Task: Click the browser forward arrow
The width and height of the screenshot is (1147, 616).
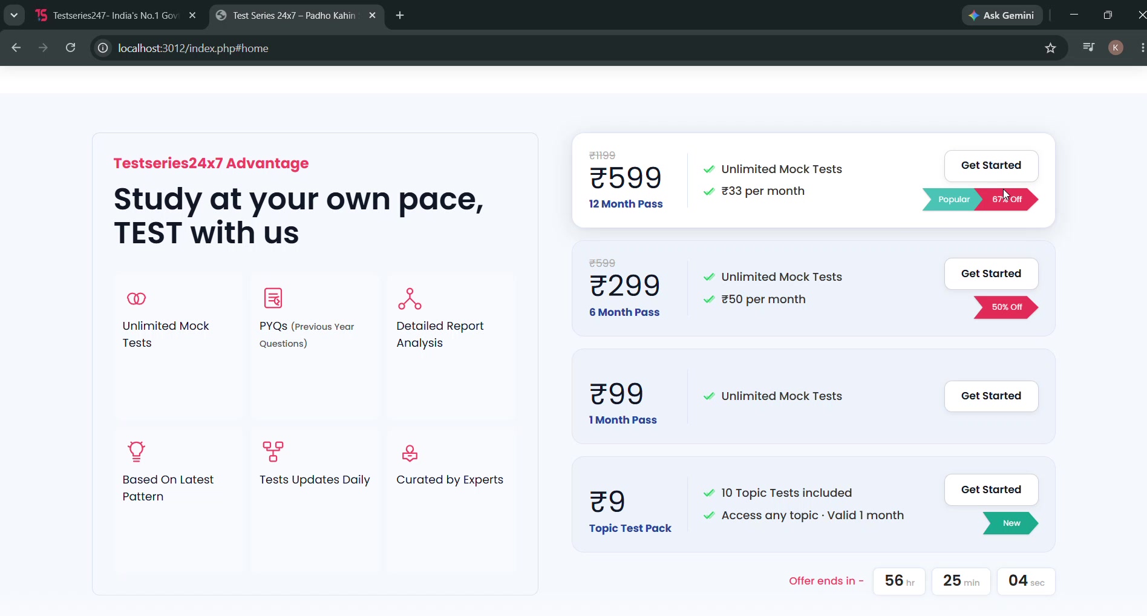Action: pyautogui.click(x=43, y=48)
